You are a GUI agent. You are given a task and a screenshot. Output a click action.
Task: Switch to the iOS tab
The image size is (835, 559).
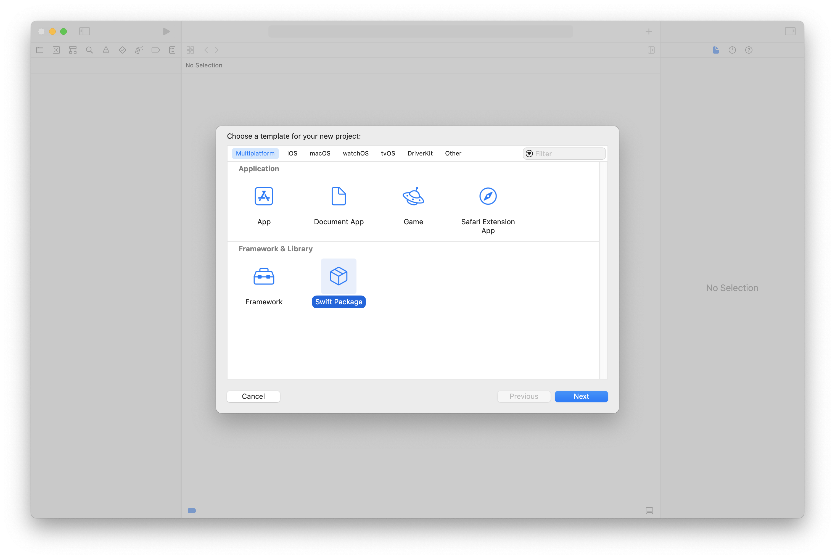click(x=292, y=153)
